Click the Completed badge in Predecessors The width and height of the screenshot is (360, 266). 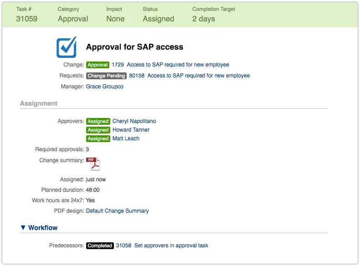[x=100, y=246]
